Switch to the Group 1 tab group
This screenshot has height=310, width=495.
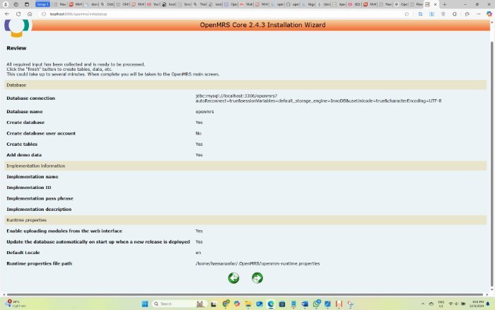click(42, 4)
